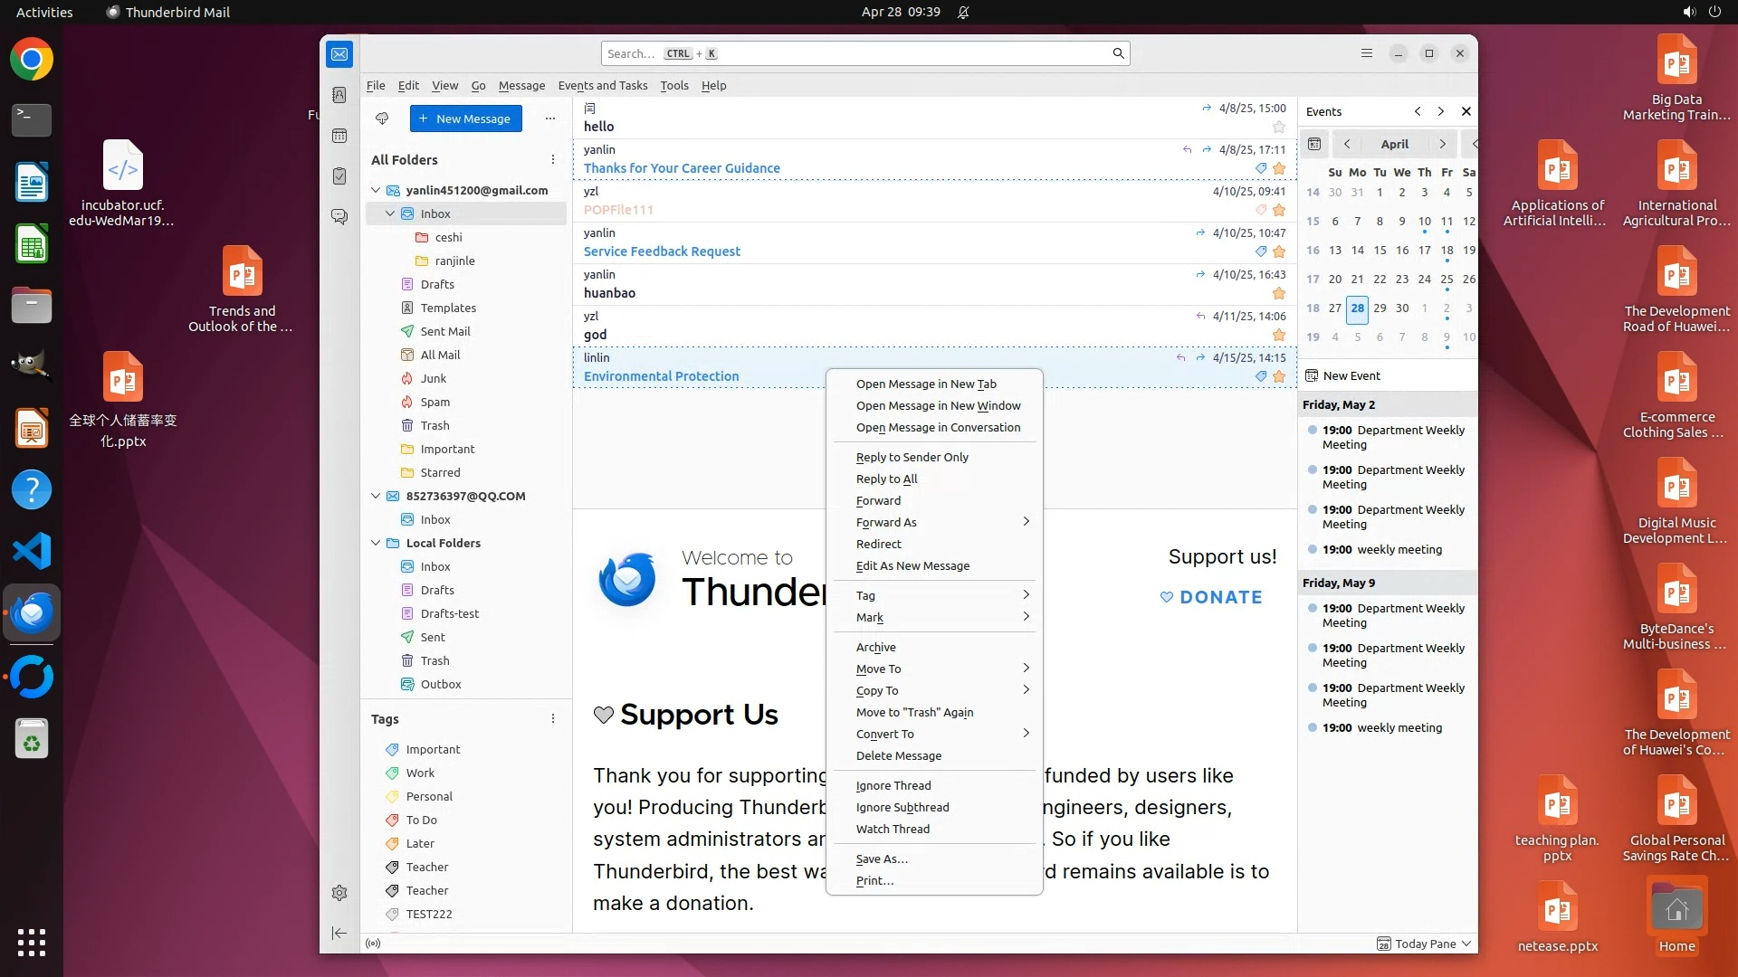This screenshot has height=977, width=1738.
Task: Toggle the star on the hello message
Action: coord(1278,128)
